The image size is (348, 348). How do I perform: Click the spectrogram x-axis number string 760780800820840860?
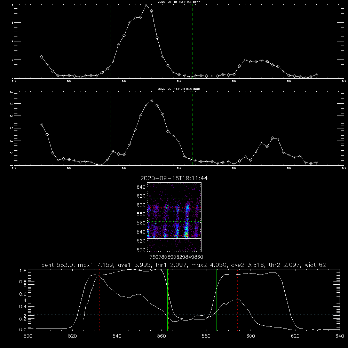tap(176, 257)
